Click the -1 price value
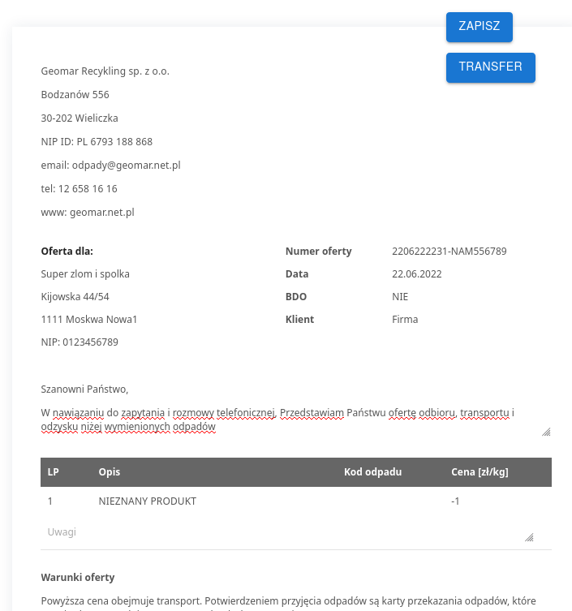Viewport: 572px width, 611px height. pyautogui.click(x=455, y=501)
